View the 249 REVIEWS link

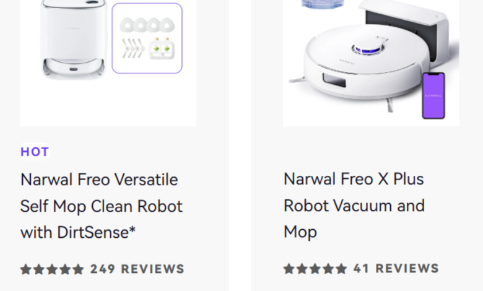click(137, 269)
